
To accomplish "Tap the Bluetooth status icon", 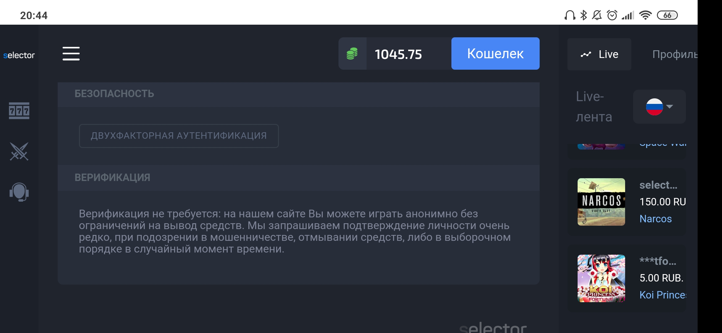I will (x=583, y=15).
